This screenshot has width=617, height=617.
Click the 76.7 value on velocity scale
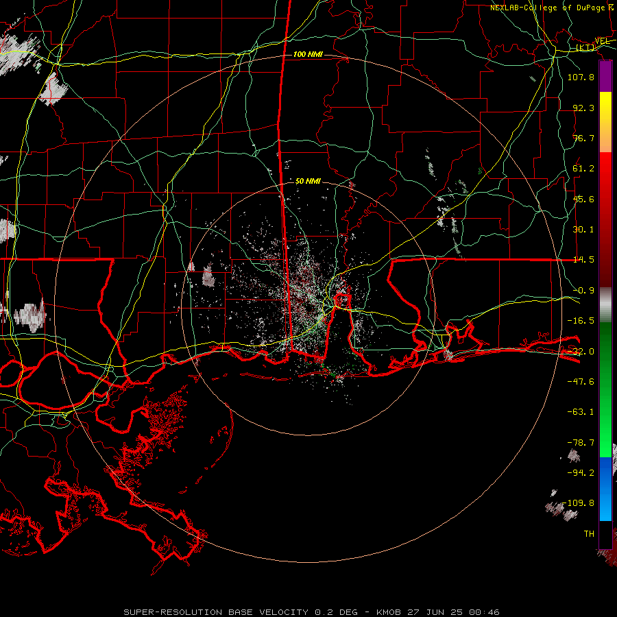click(x=583, y=138)
